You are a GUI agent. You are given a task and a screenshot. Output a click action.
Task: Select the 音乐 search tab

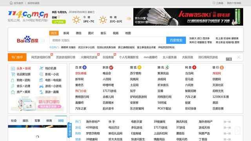pos(103,33)
